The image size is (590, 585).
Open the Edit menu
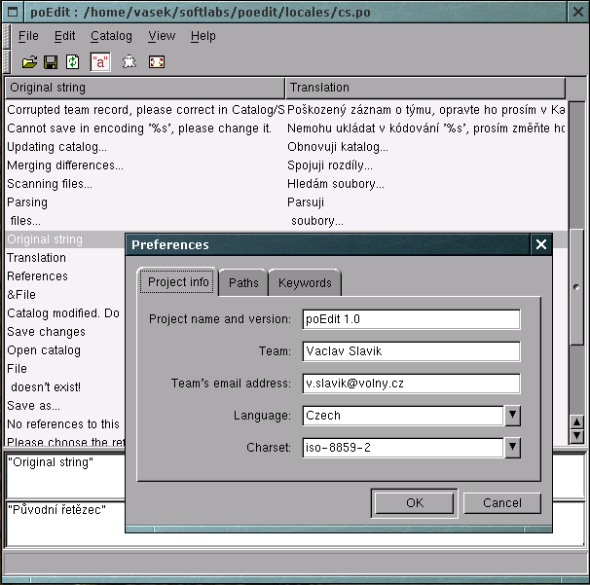64,36
